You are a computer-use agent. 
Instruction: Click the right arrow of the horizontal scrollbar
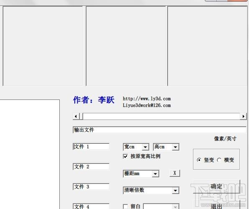click(243, 116)
